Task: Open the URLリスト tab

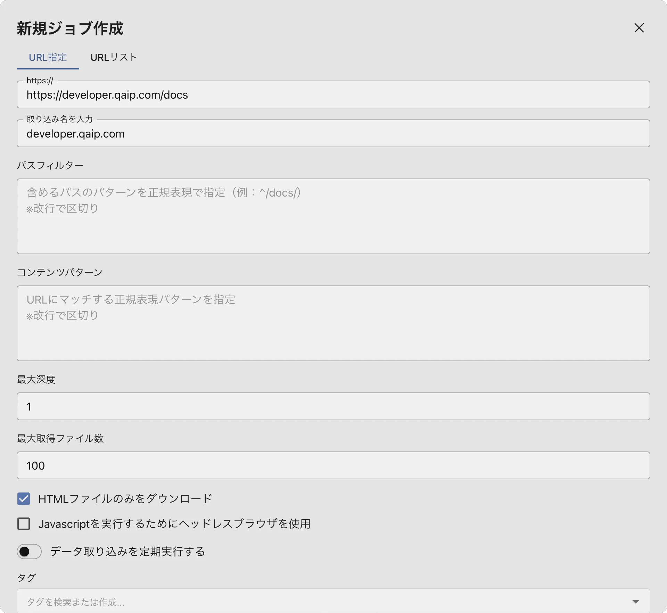Action: pyautogui.click(x=114, y=57)
